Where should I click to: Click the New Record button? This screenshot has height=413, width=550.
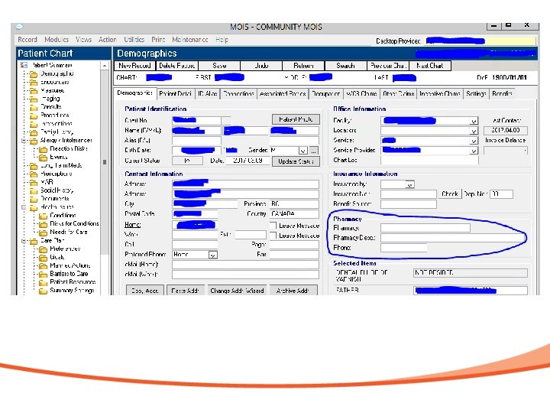pos(134,66)
